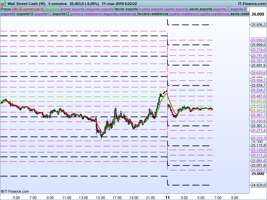Viewport: 267px width, 200px height.
Task: Click the soporte 8 indicator label
Action: coord(238,9)
